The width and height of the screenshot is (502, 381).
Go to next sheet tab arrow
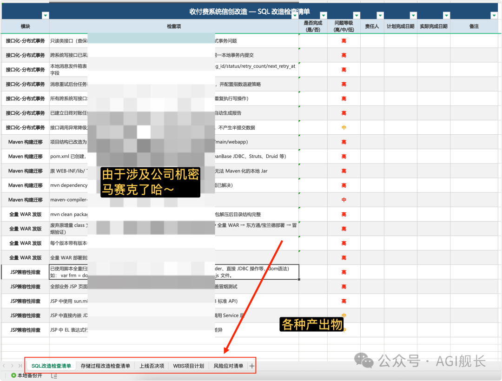12,366
